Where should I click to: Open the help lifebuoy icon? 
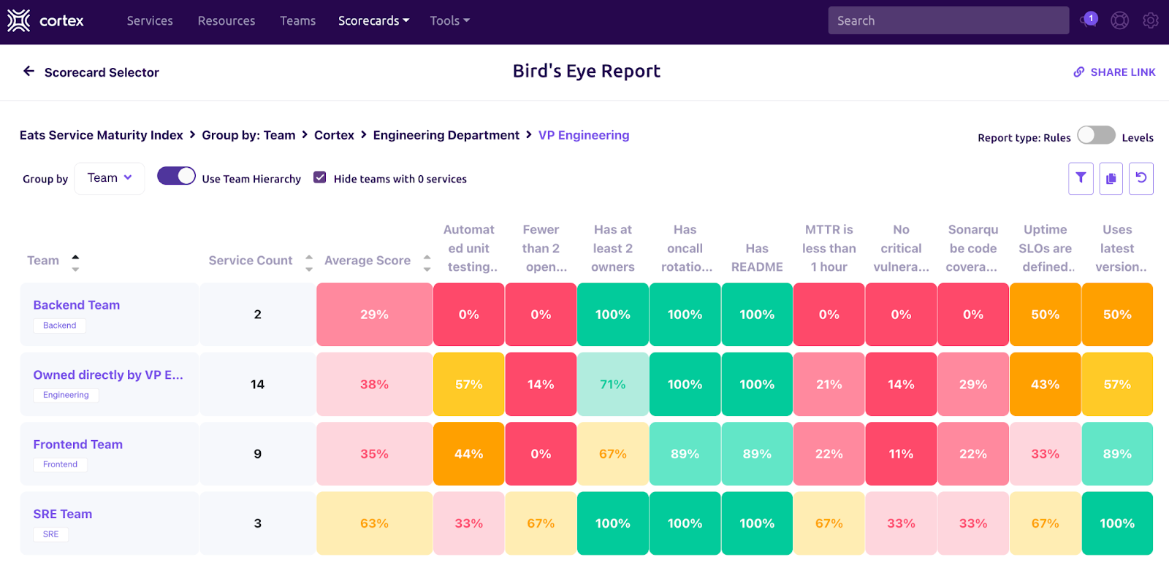[x=1119, y=20]
